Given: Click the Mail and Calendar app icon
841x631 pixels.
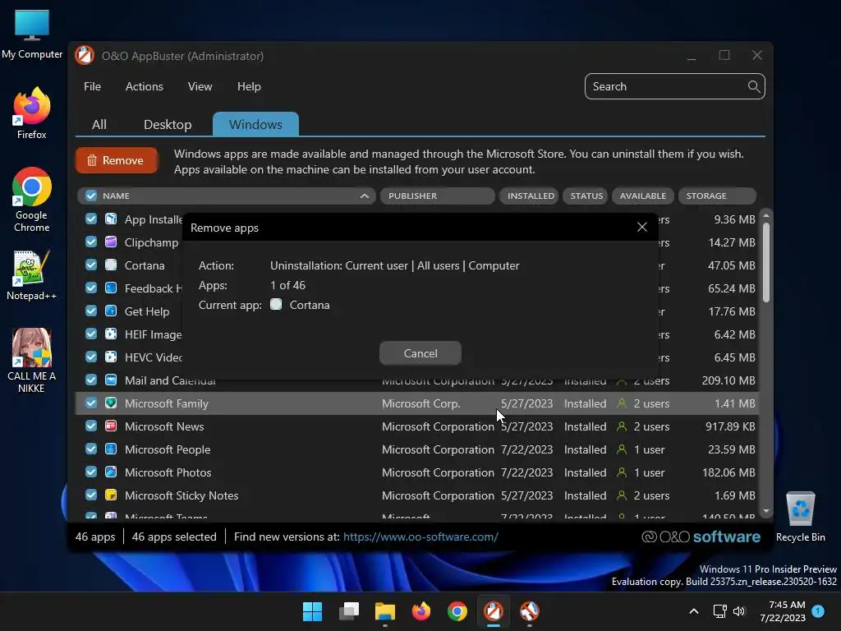Looking at the screenshot, I should pos(111,380).
